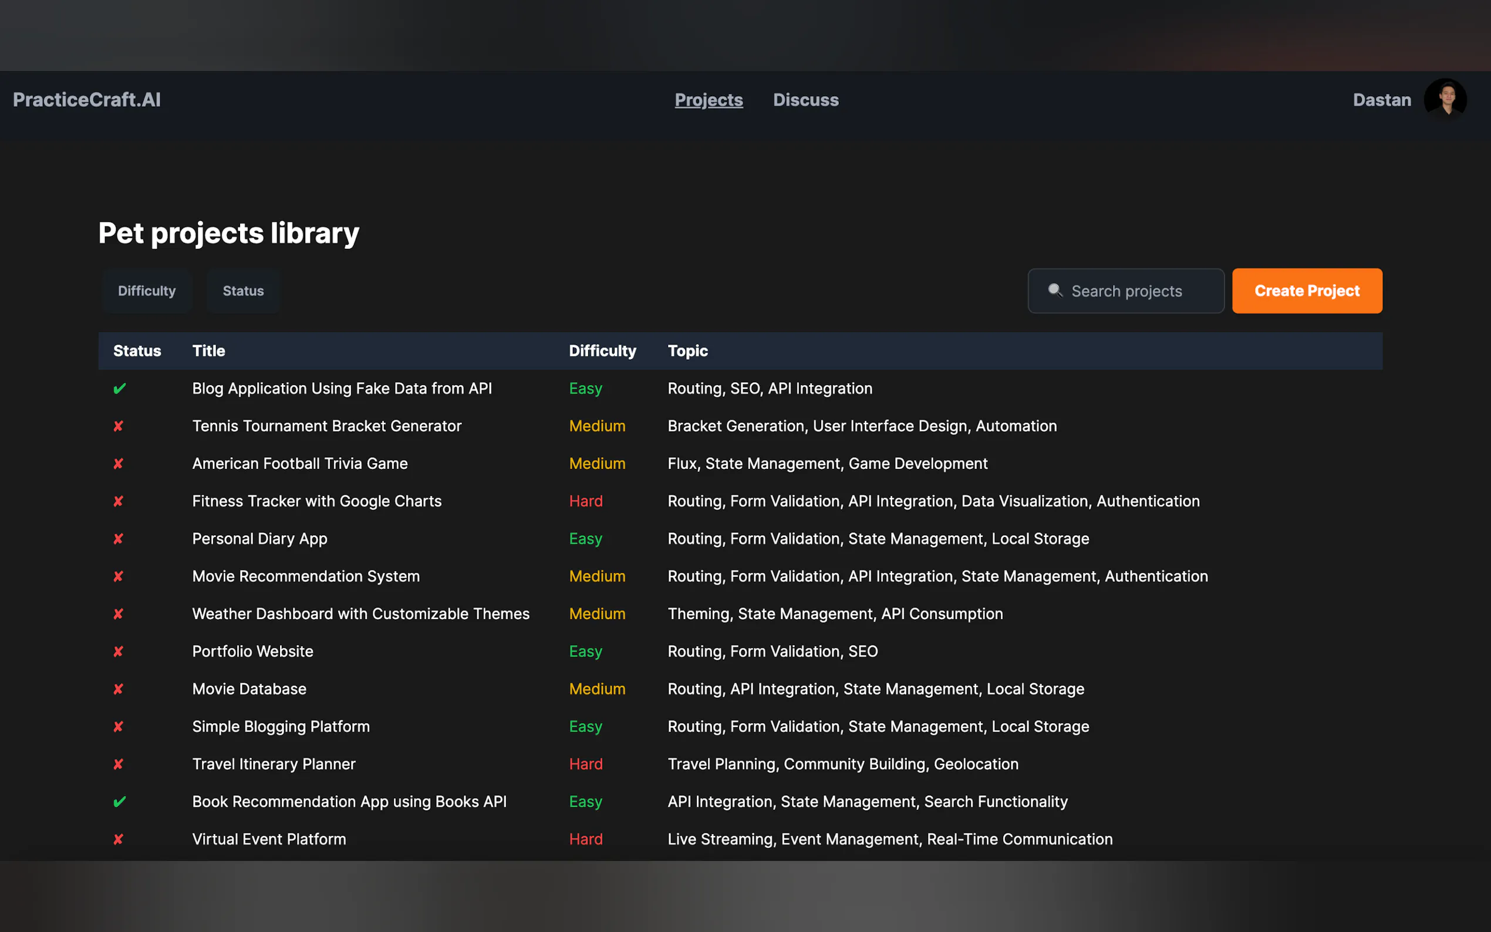The width and height of the screenshot is (1491, 932).
Task: Click the search magnifier icon
Action: pos(1055,291)
